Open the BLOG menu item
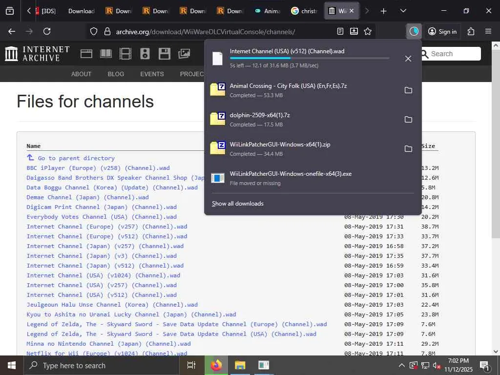This screenshot has width=500, height=375. [x=116, y=74]
